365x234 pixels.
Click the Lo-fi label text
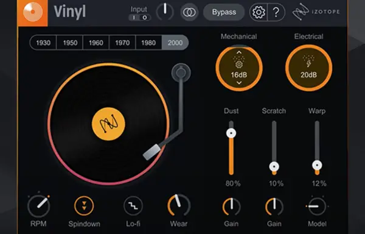(133, 224)
